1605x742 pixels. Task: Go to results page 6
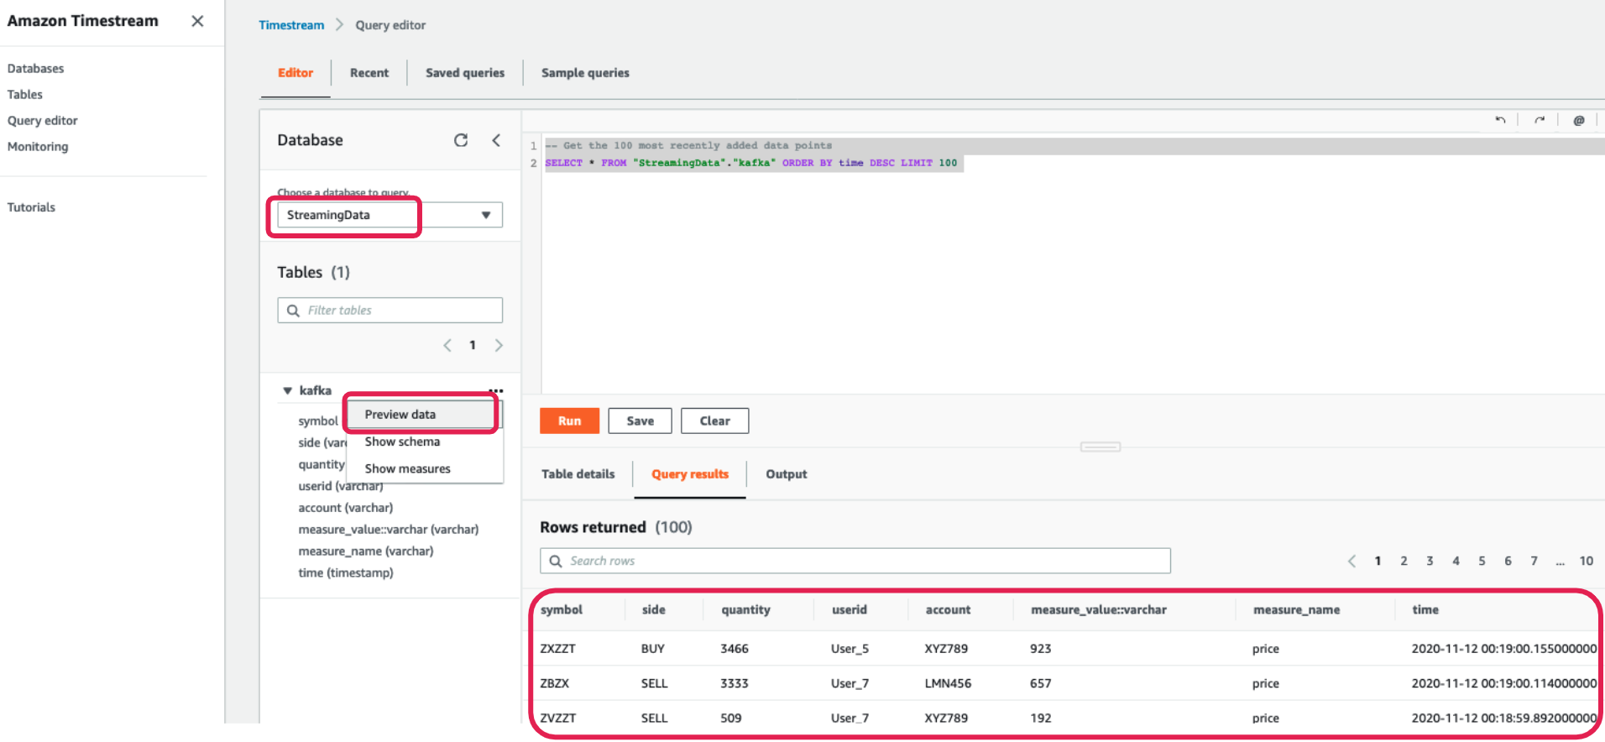pos(1508,561)
